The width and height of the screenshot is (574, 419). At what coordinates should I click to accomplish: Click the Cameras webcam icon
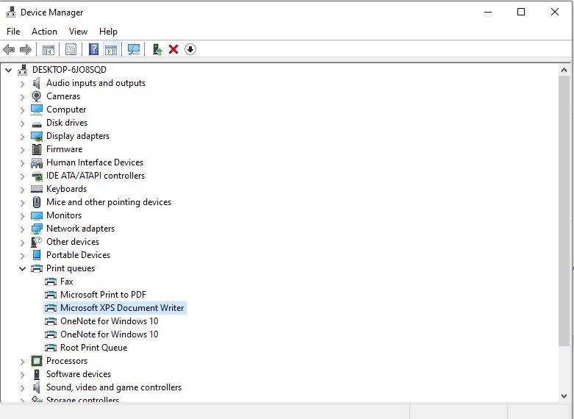(36, 96)
